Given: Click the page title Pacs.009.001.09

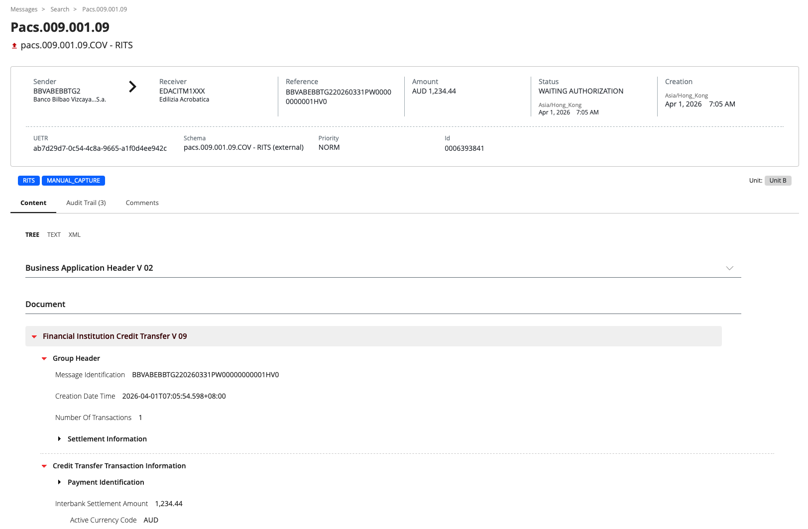Looking at the screenshot, I should click(x=60, y=27).
